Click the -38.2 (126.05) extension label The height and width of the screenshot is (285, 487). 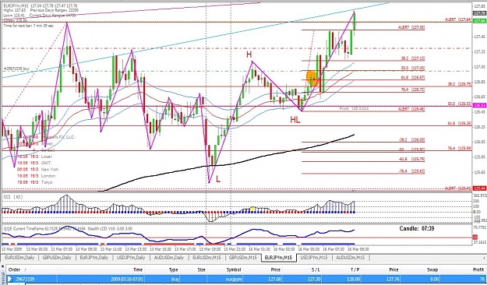click(x=412, y=140)
